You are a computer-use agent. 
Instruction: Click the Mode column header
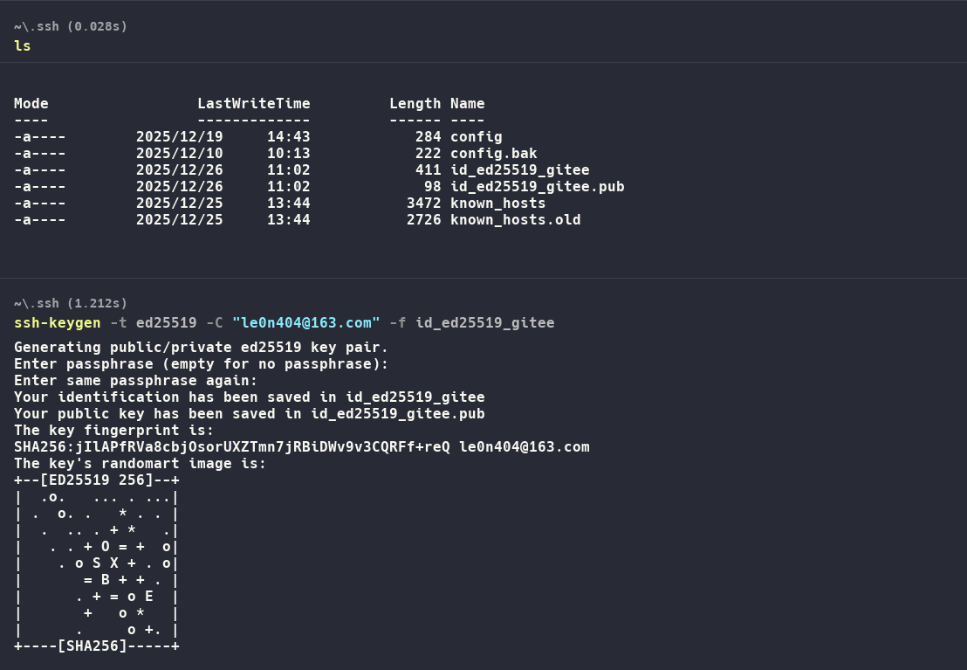31,104
